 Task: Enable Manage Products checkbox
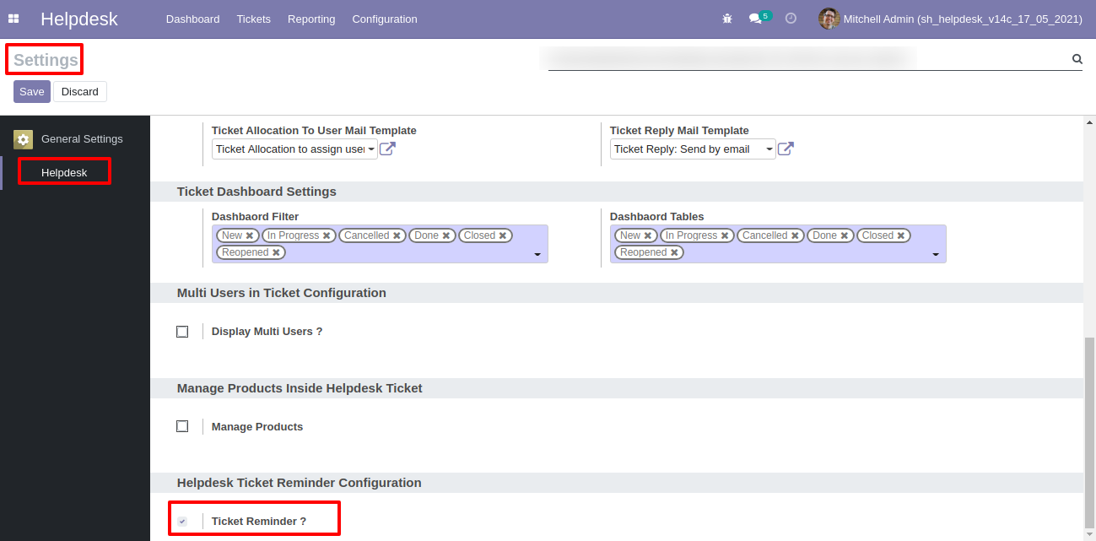182,426
